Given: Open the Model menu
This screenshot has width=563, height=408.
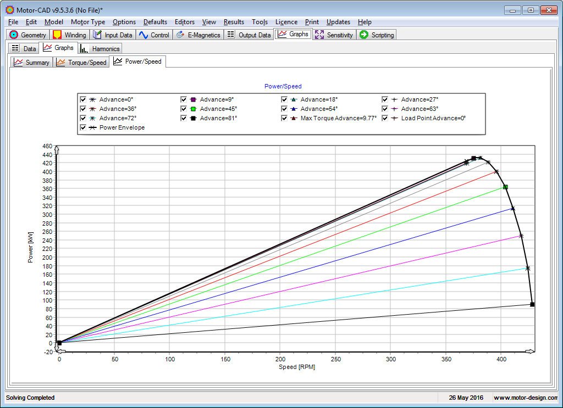Looking at the screenshot, I should [x=54, y=22].
